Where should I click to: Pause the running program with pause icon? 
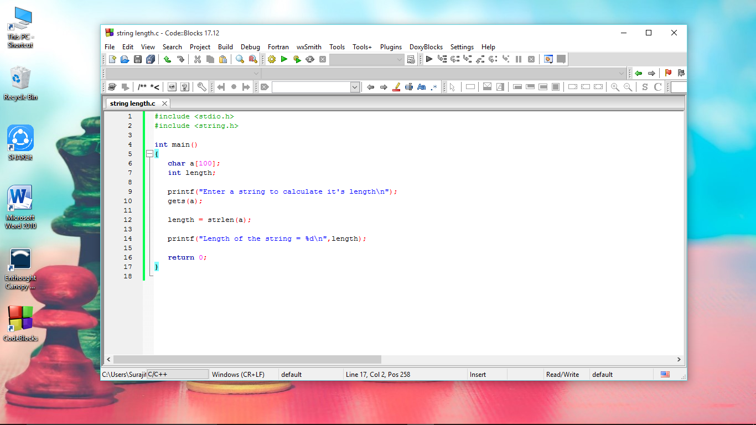[x=518, y=59]
